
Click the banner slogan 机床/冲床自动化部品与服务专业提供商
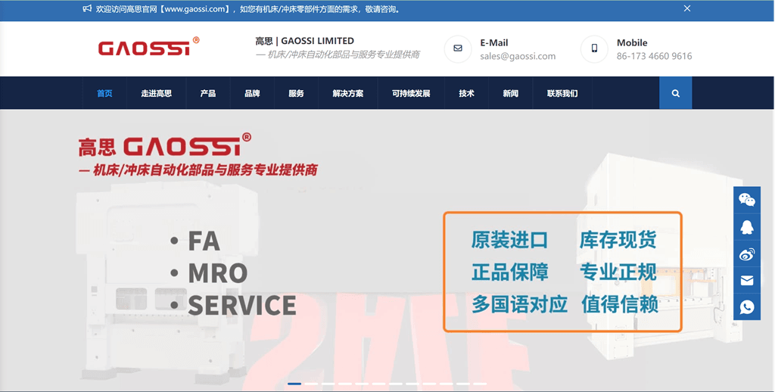[x=198, y=170]
